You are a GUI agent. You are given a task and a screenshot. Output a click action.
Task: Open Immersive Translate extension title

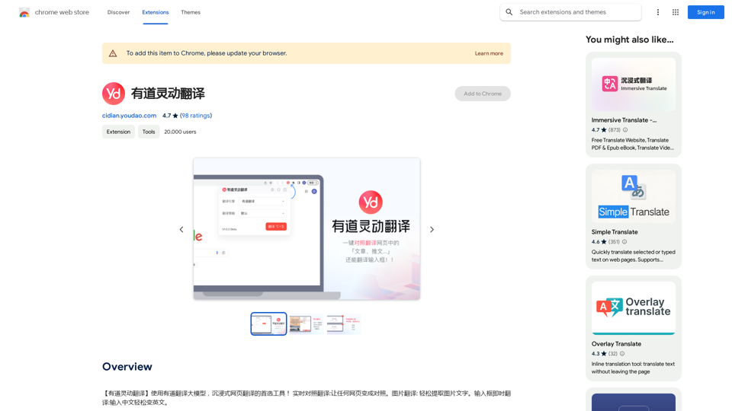624,120
